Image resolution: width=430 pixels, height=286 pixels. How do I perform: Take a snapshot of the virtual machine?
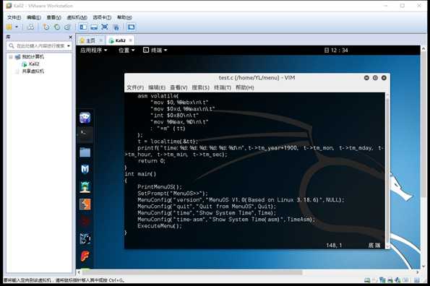click(x=46, y=27)
